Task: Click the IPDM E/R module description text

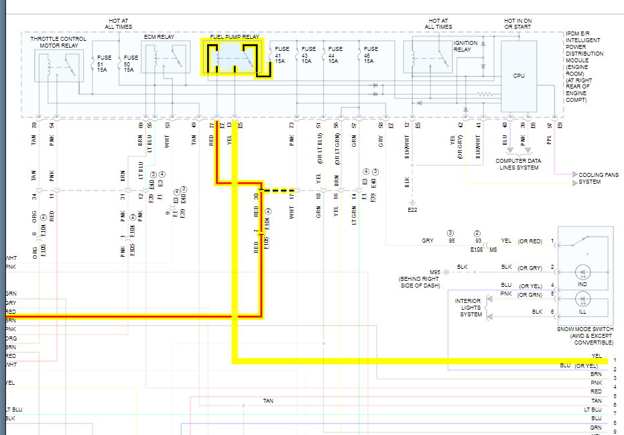Action: tap(584, 67)
